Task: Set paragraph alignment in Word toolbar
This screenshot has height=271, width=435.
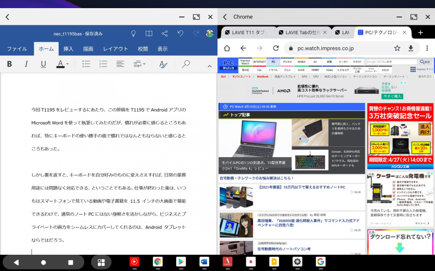Action: pyautogui.click(x=120, y=64)
